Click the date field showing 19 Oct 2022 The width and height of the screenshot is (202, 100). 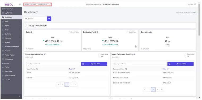(x=35, y=19)
